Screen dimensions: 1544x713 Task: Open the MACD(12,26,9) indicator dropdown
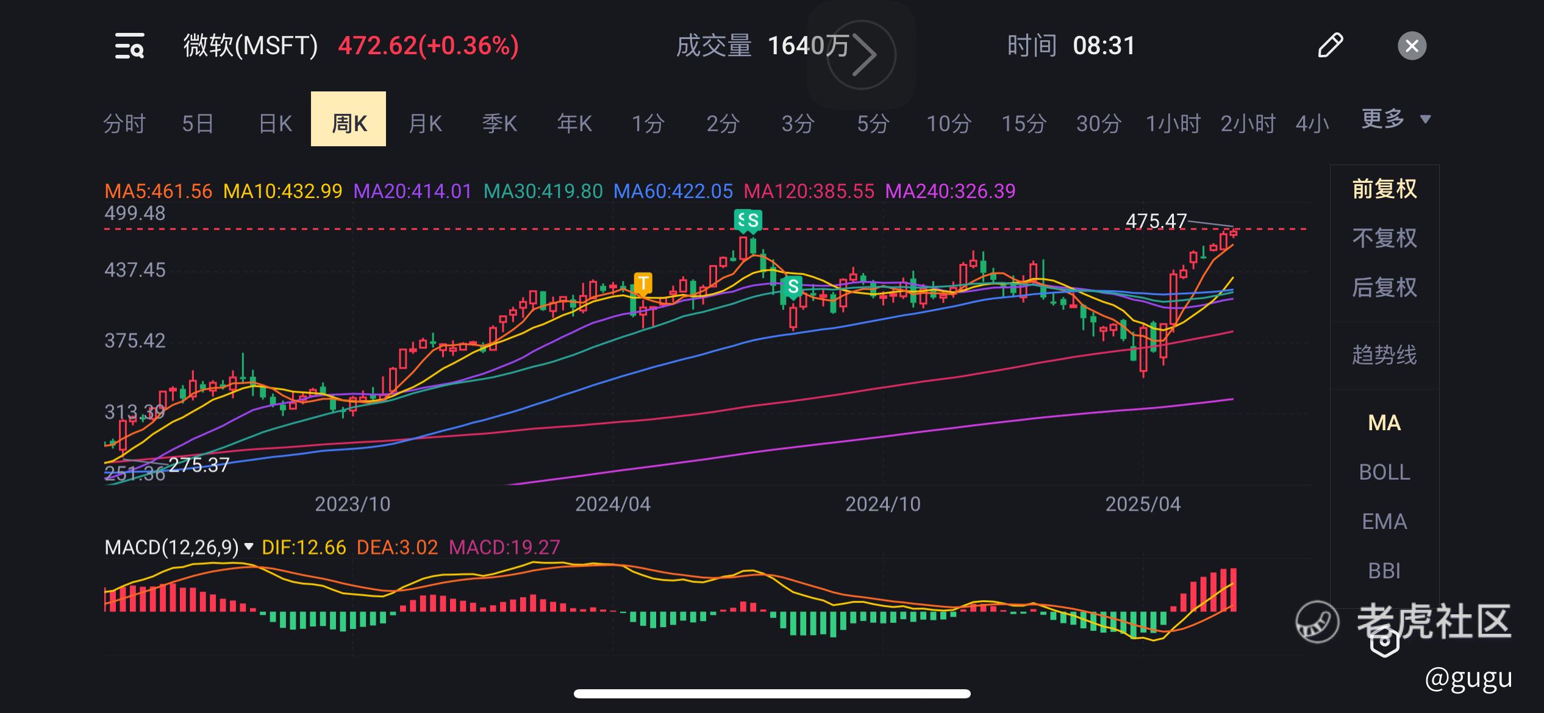click(x=179, y=547)
